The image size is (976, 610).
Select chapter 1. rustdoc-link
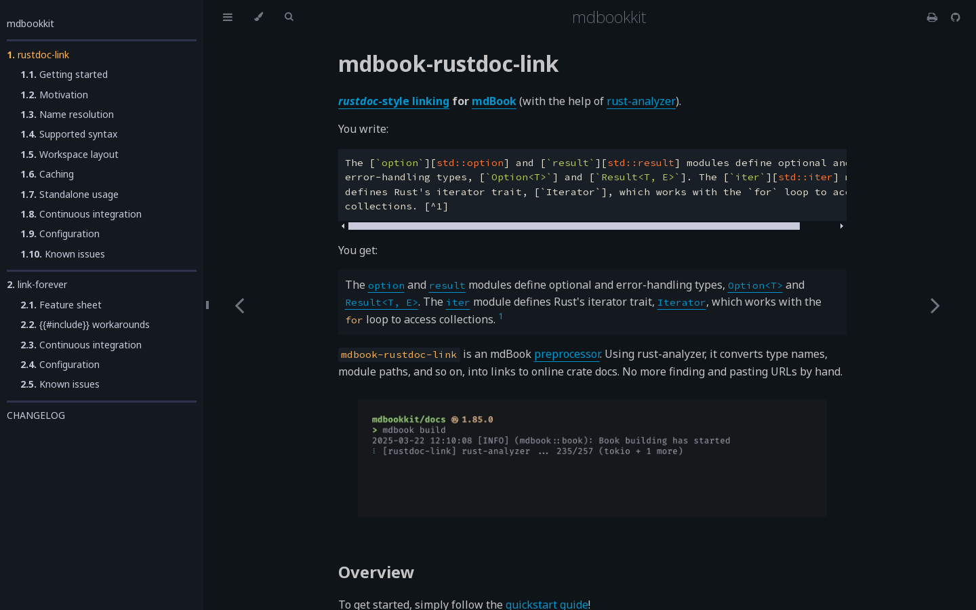[x=38, y=55]
